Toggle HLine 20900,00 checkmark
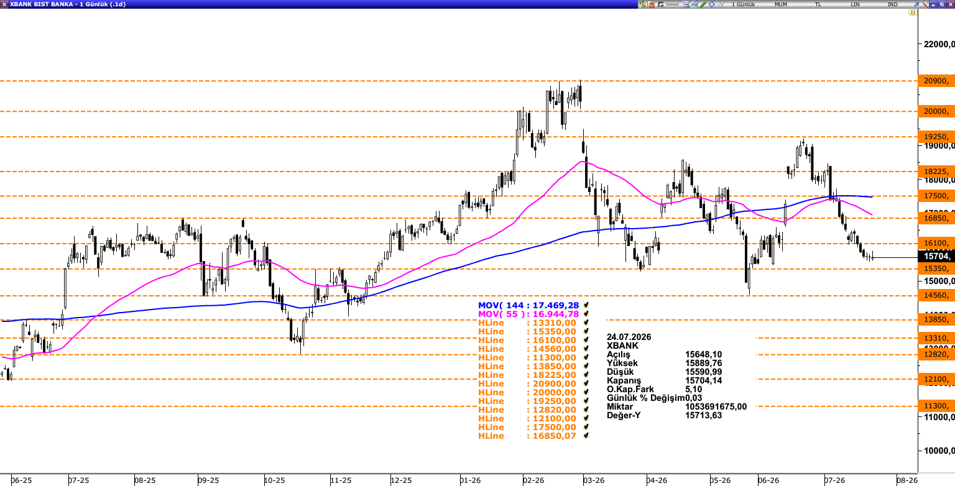The height and width of the screenshot is (486, 955). tap(586, 383)
